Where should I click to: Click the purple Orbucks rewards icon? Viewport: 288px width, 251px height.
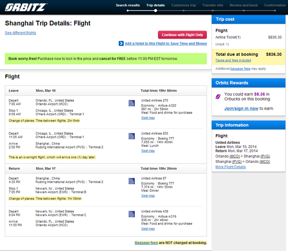[218, 97]
